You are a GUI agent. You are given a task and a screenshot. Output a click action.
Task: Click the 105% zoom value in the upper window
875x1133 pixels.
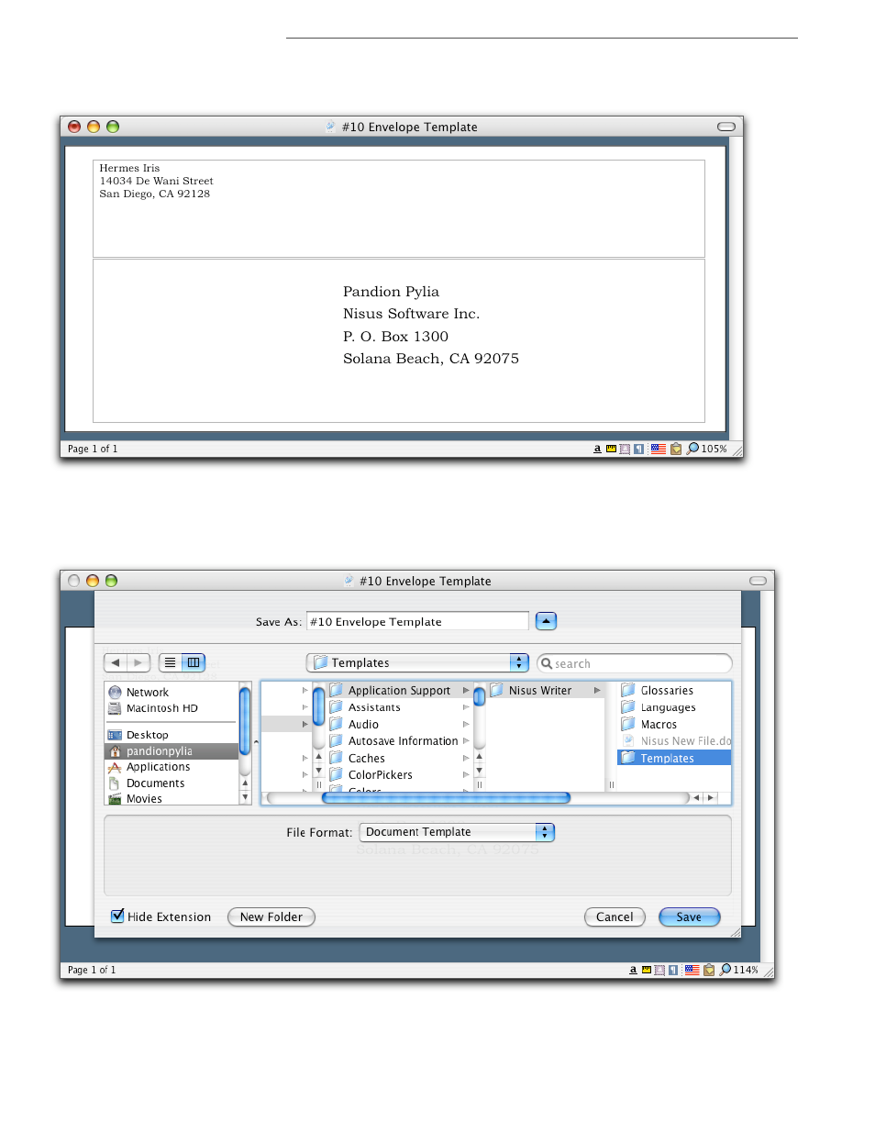714,449
